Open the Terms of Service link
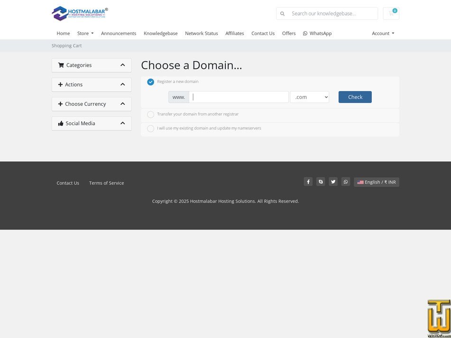 (106, 183)
